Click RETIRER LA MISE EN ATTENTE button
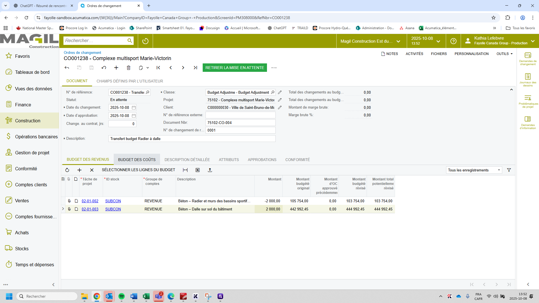This screenshot has height=303, width=539. (x=235, y=68)
